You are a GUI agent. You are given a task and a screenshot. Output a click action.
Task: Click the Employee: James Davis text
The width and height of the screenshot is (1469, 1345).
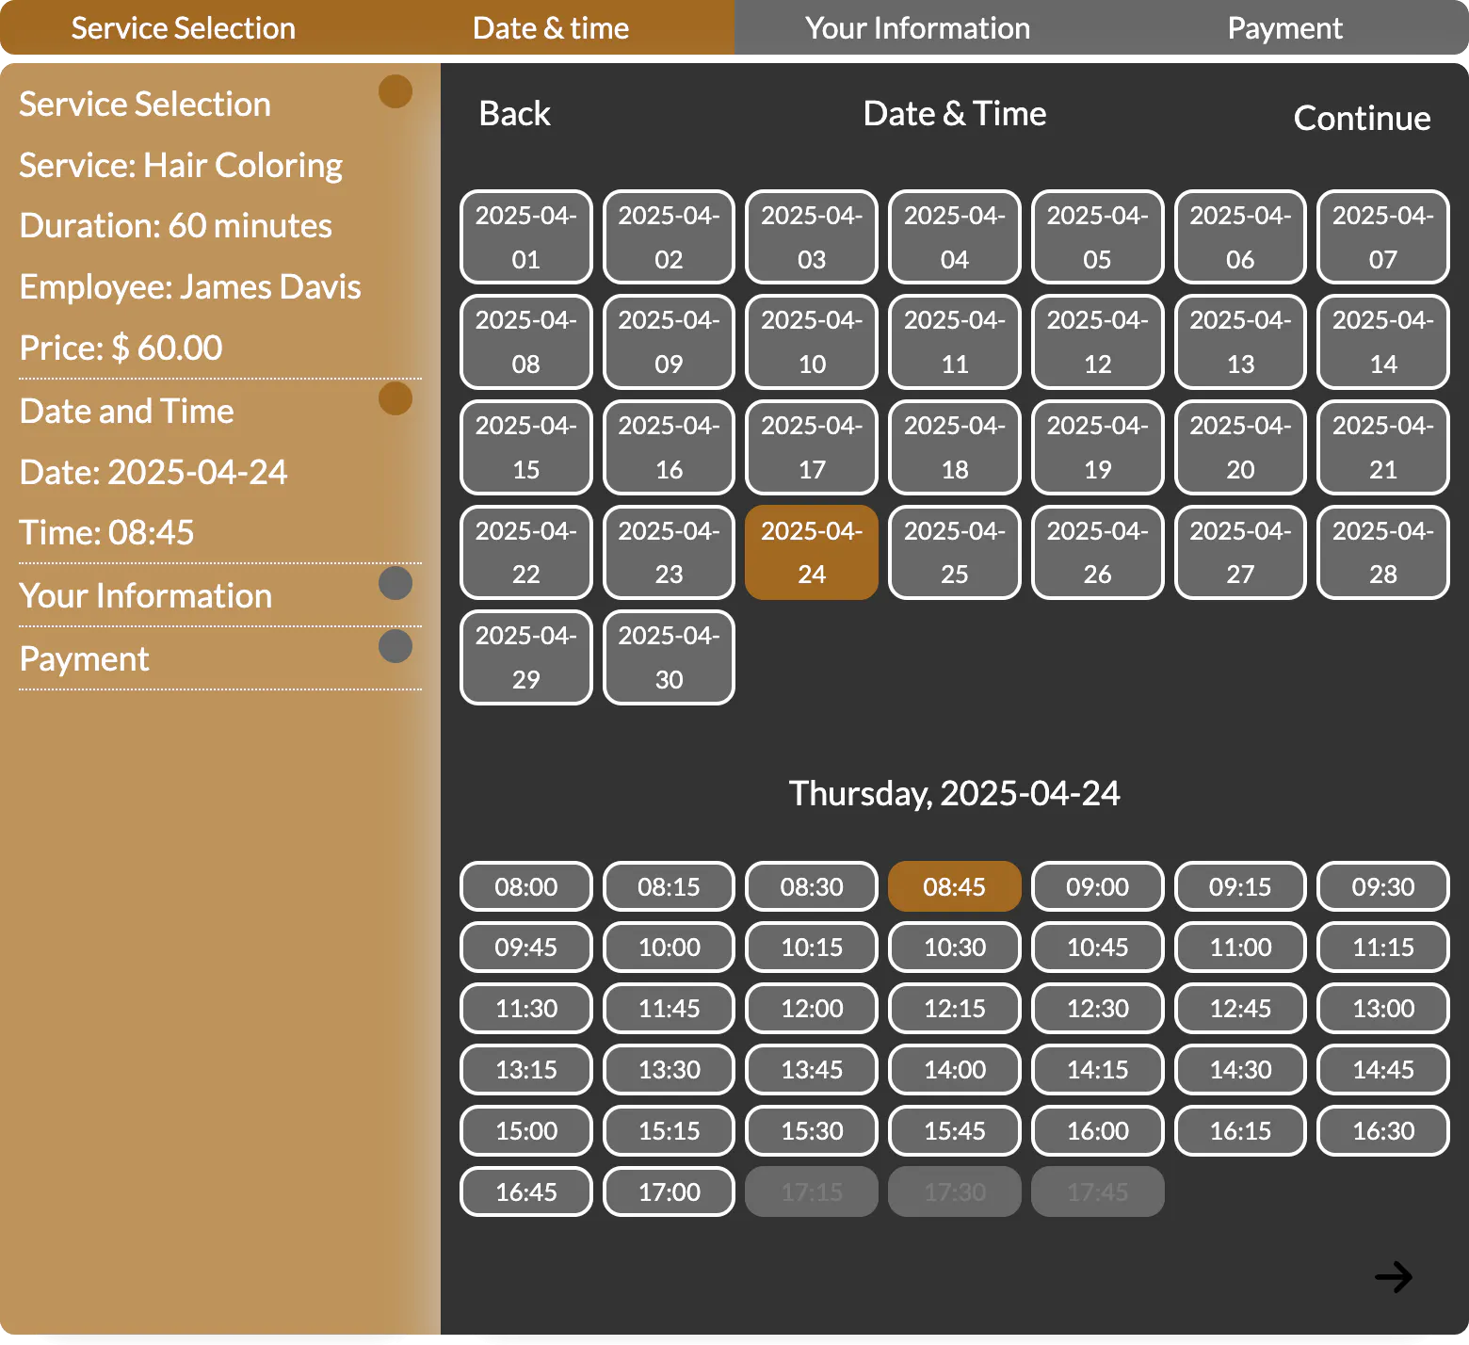click(x=190, y=287)
